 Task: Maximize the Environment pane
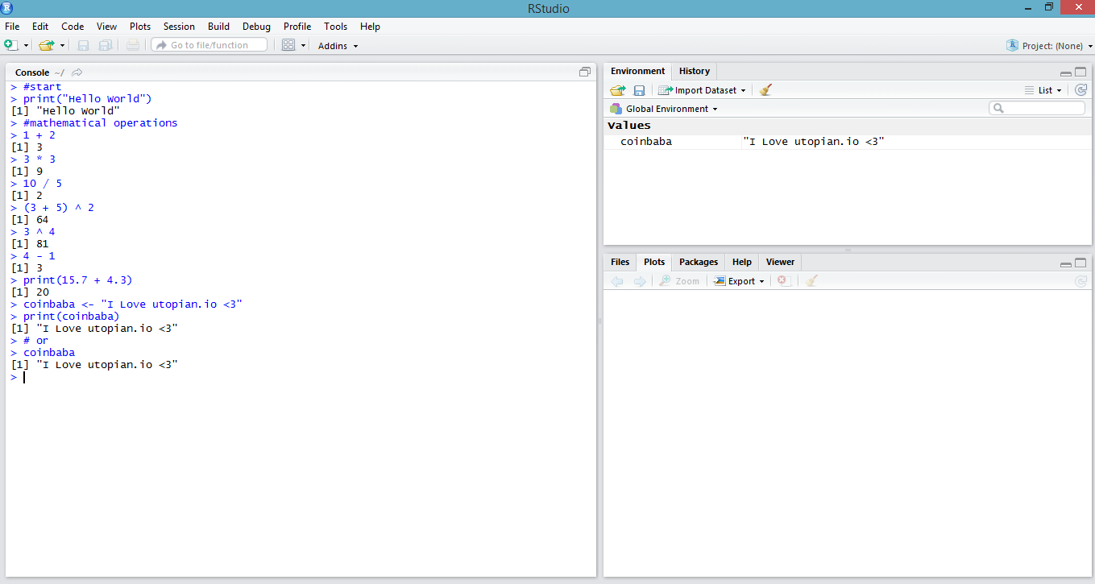[1080, 72]
